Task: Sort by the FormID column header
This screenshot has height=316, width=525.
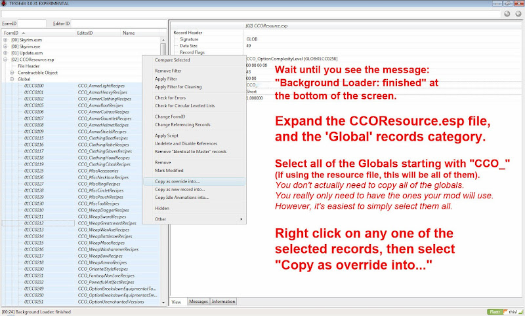Action: tap(39, 33)
